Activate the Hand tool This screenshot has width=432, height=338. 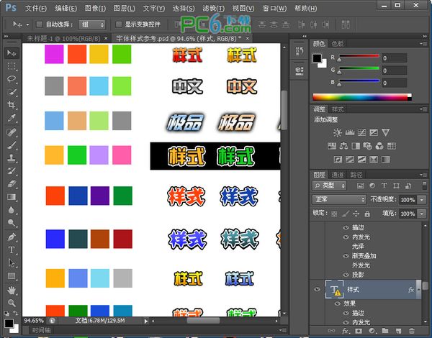click(x=12, y=289)
